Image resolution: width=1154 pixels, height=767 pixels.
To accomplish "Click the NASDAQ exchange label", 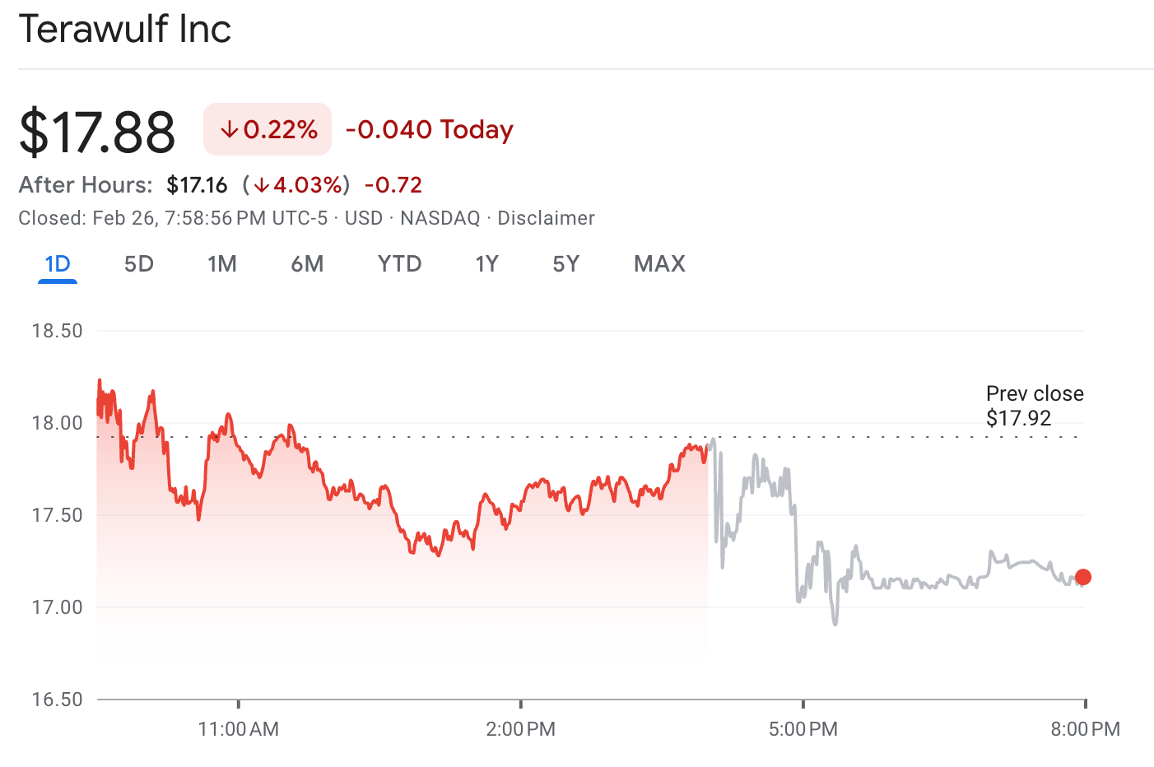I will coord(440,218).
